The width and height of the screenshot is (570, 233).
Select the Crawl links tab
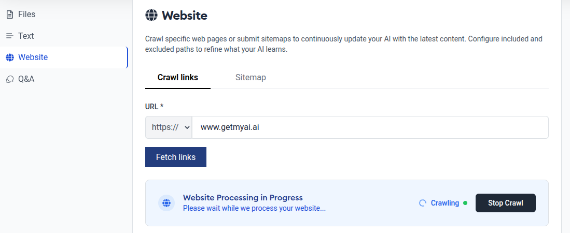(x=178, y=77)
